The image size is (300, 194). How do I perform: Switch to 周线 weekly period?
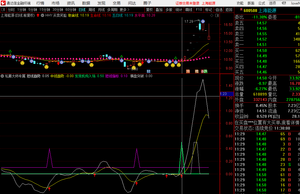pos(92,10)
